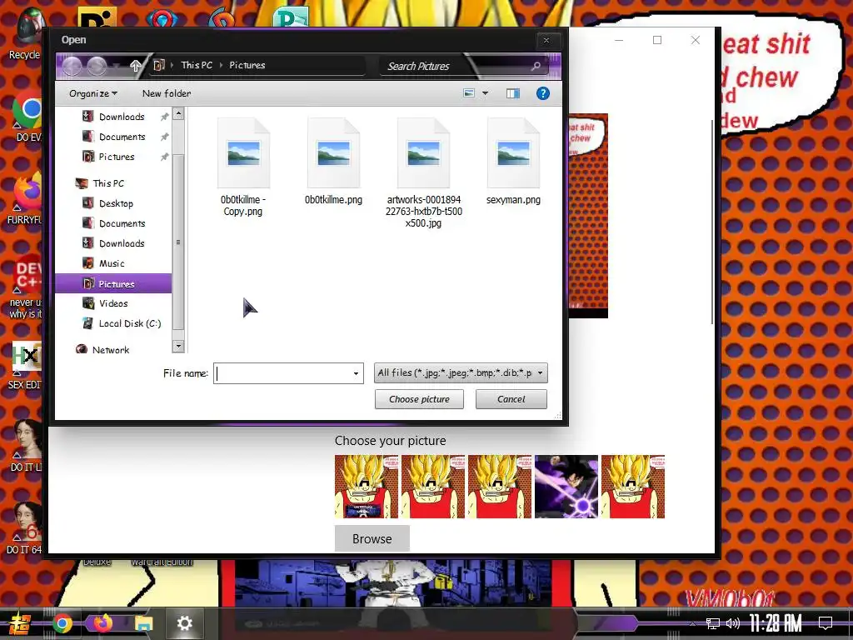
Task: Go up one folder level arrow
Action: coord(136,67)
